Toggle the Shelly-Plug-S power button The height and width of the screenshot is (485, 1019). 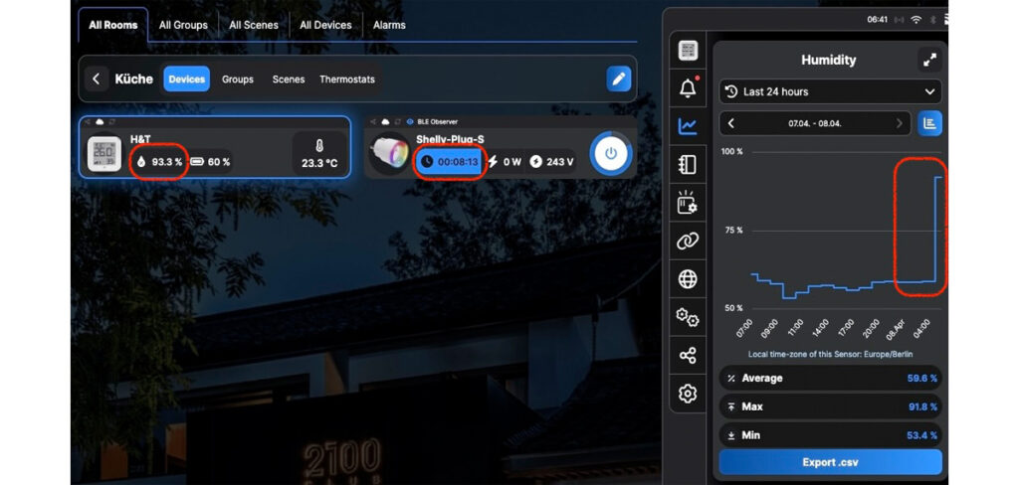(x=611, y=154)
